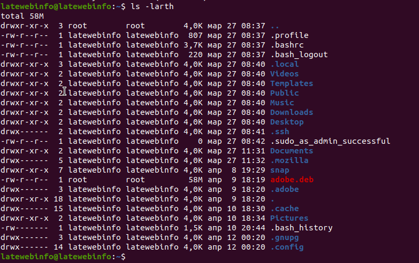419x263 pixels.
Task: Click the Music folder name
Action: 282,103
